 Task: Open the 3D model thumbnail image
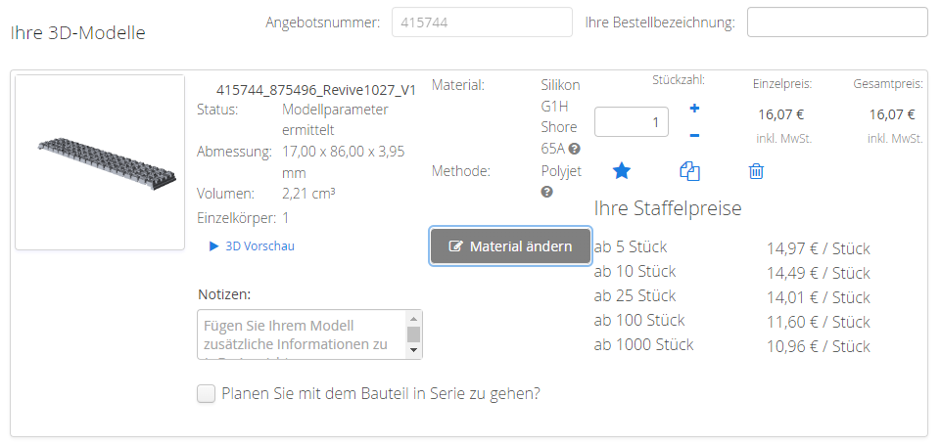pos(100,162)
